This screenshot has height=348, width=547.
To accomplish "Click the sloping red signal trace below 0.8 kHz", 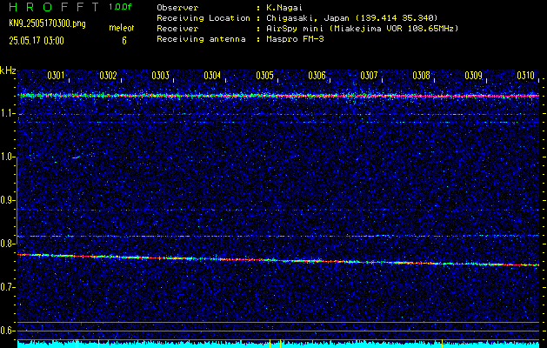I will point(278,260).
